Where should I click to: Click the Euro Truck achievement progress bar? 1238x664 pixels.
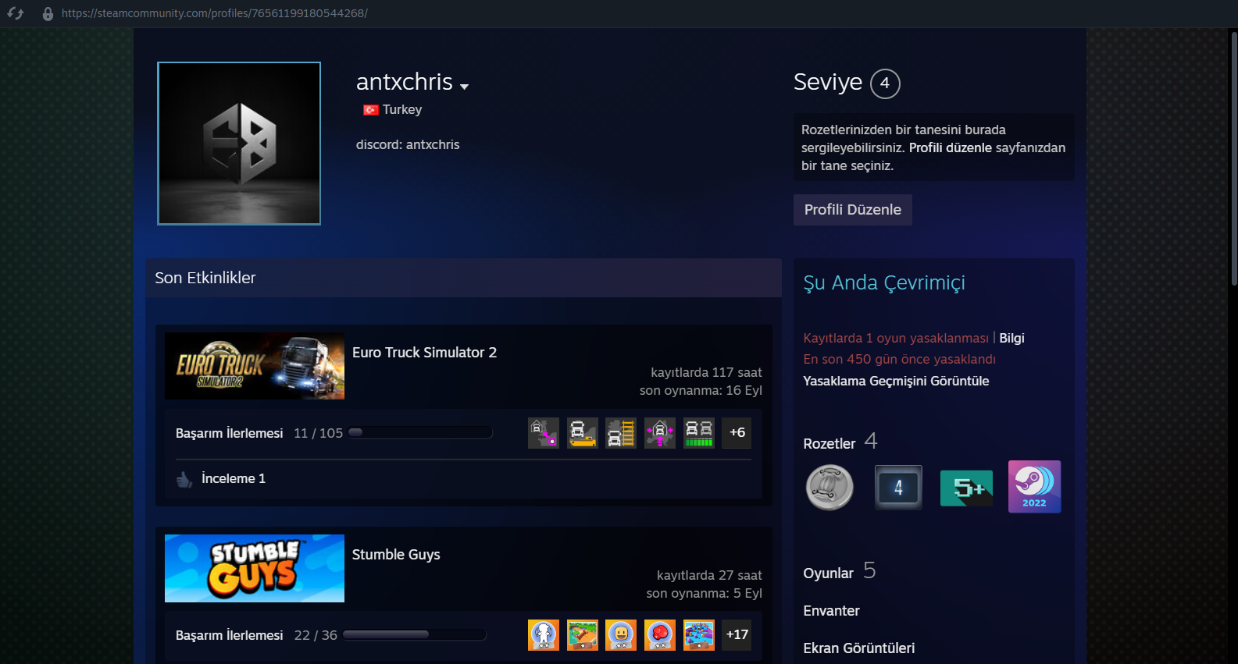[421, 433]
